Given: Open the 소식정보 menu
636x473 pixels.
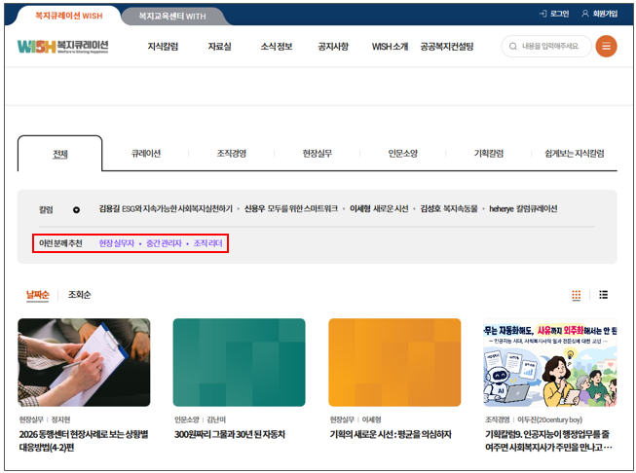Looking at the screenshot, I should [x=277, y=47].
